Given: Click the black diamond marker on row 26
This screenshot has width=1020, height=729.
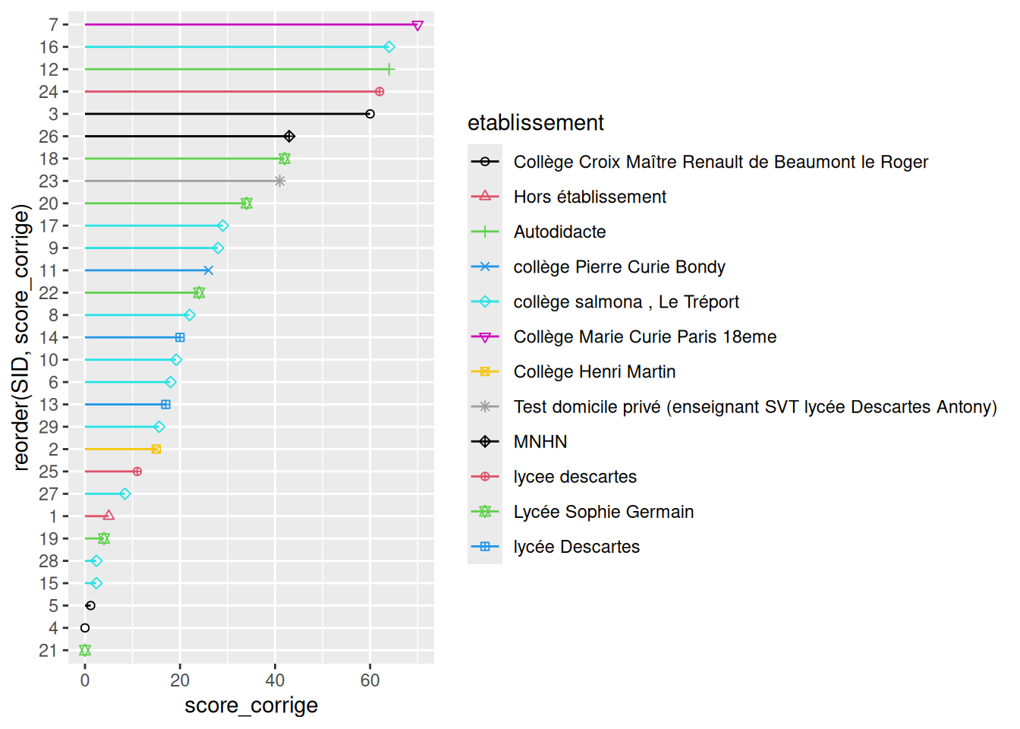Looking at the screenshot, I should 289,137.
